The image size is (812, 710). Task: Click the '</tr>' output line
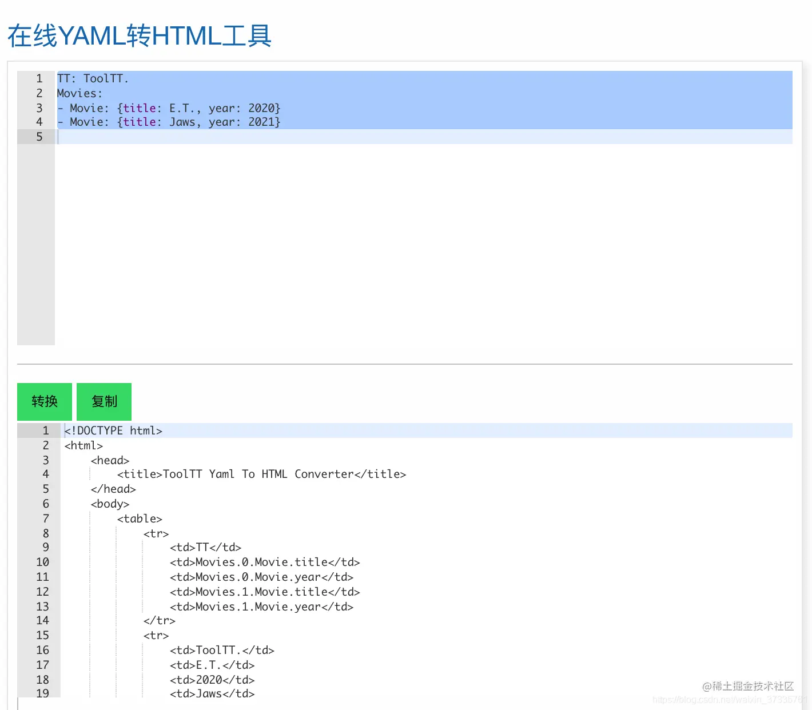pos(160,620)
